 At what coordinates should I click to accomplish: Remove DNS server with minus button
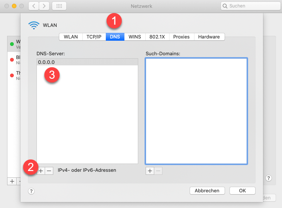click(49, 170)
